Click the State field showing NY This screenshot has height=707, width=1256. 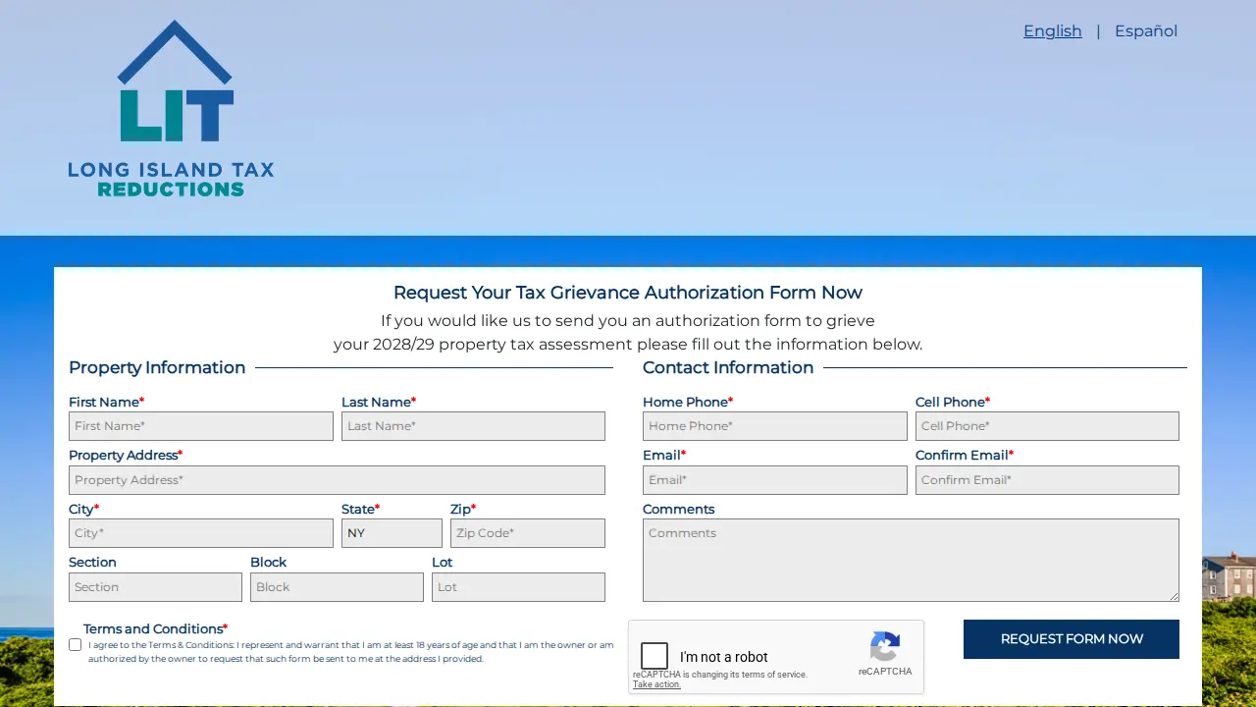[x=392, y=533]
